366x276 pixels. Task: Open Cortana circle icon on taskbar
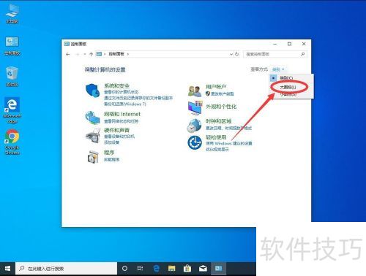[x=124, y=269]
